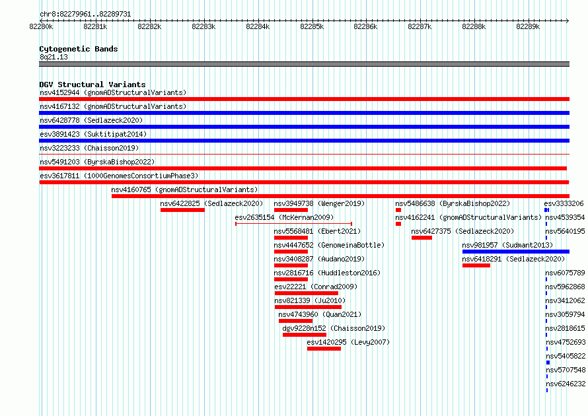
Task: Open nsv5640195 variant label
Action: coord(565,231)
